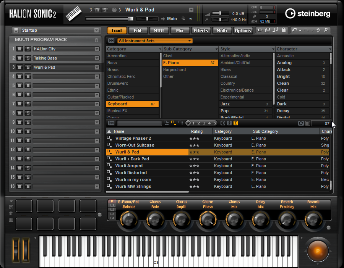Click the reset-filter arrow icon left of search field
Viewport: 344px width, 268px height.
click(x=111, y=123)
